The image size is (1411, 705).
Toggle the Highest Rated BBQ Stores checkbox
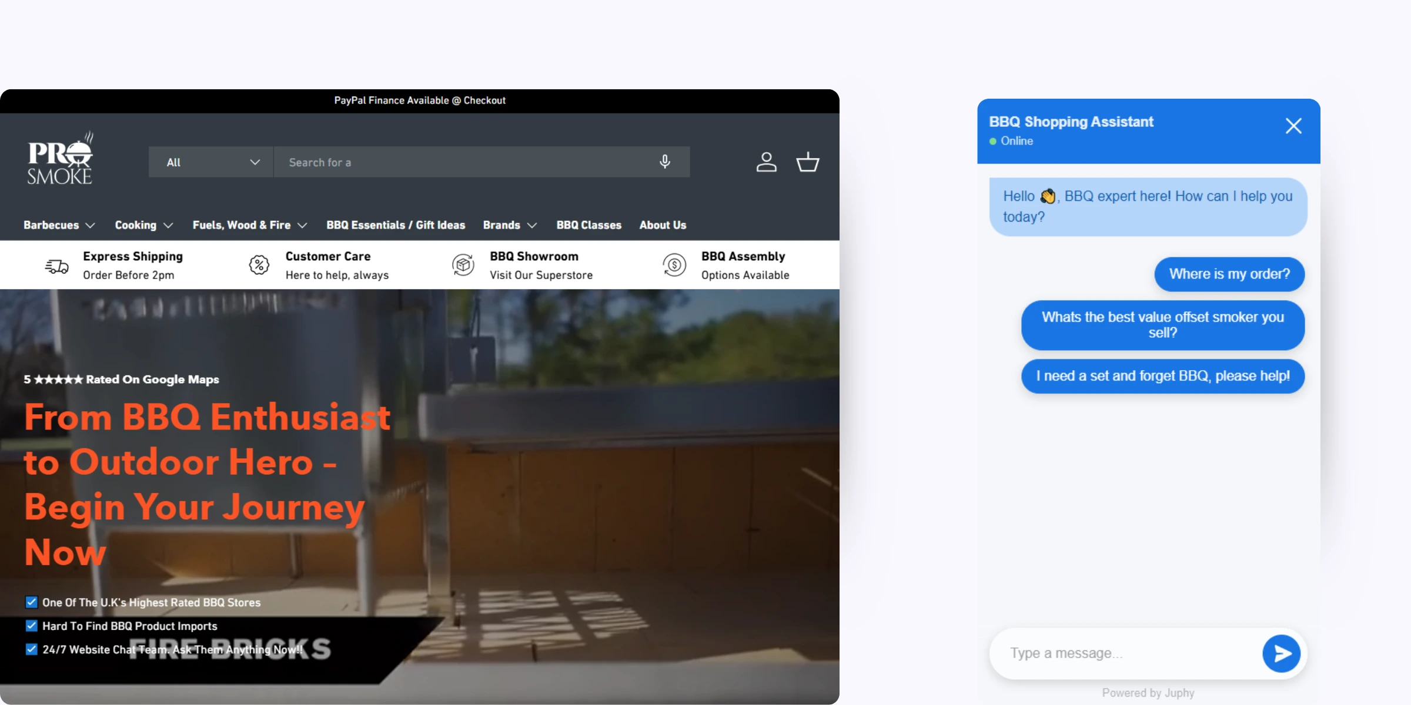pos(32,602)
